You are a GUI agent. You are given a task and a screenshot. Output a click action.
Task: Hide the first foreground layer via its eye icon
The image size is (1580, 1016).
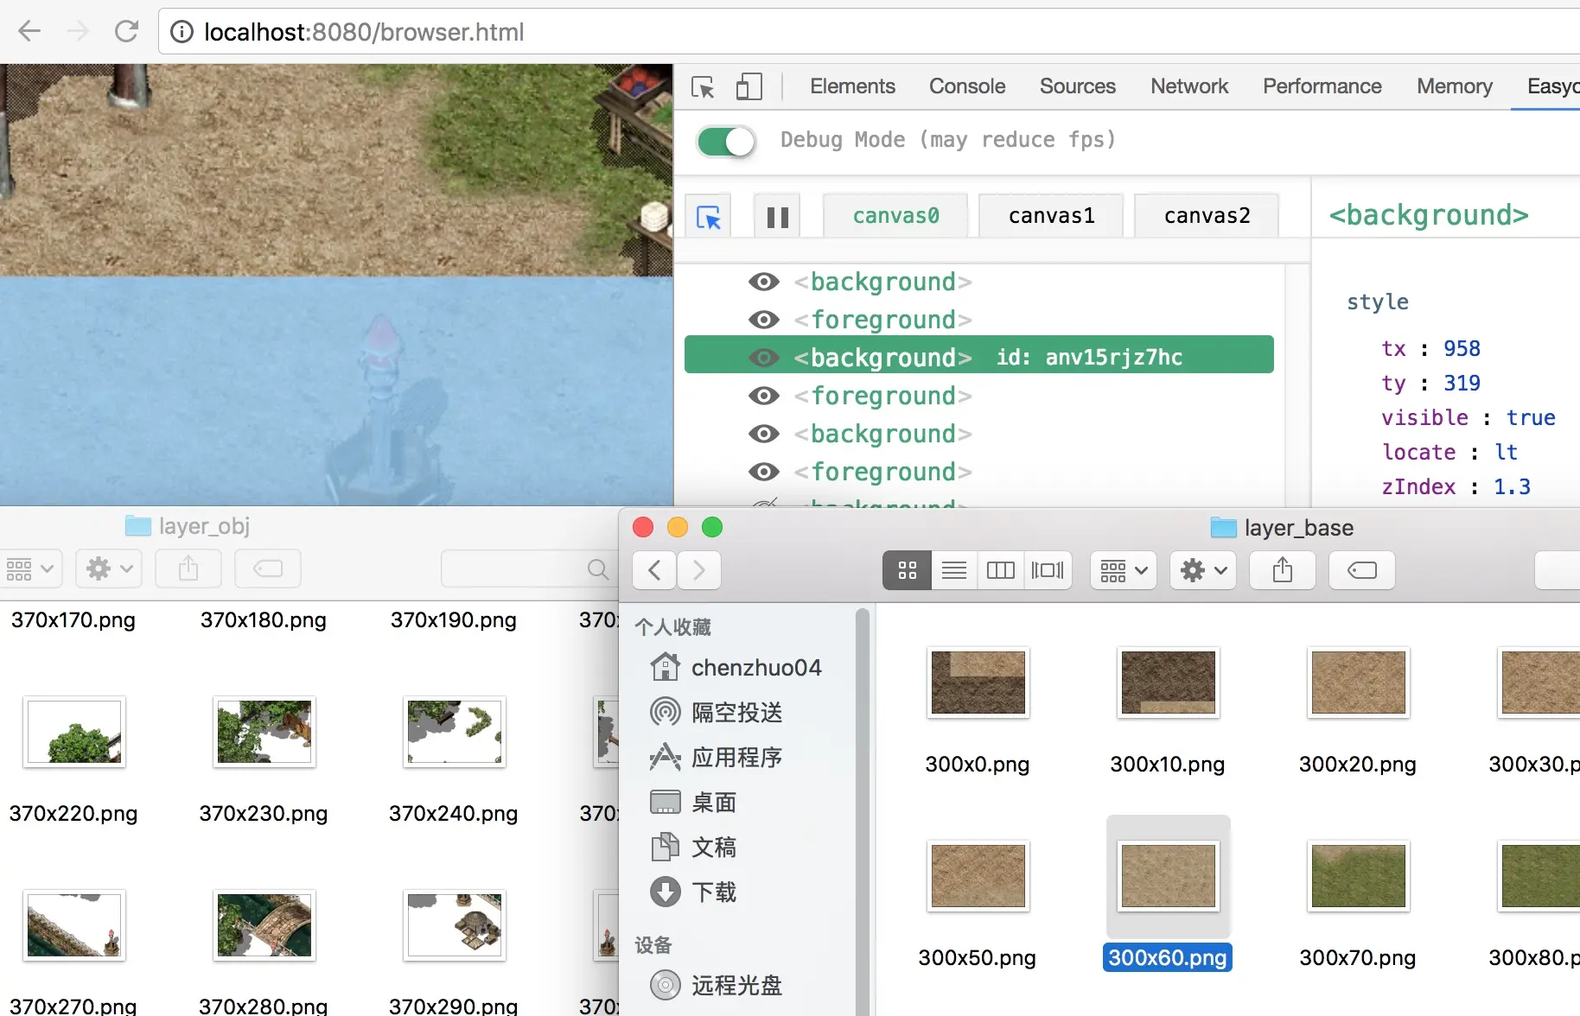[763, 320]
